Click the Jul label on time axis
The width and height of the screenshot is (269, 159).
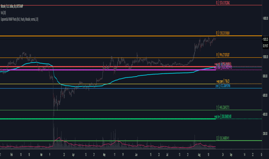click(167, 155)
